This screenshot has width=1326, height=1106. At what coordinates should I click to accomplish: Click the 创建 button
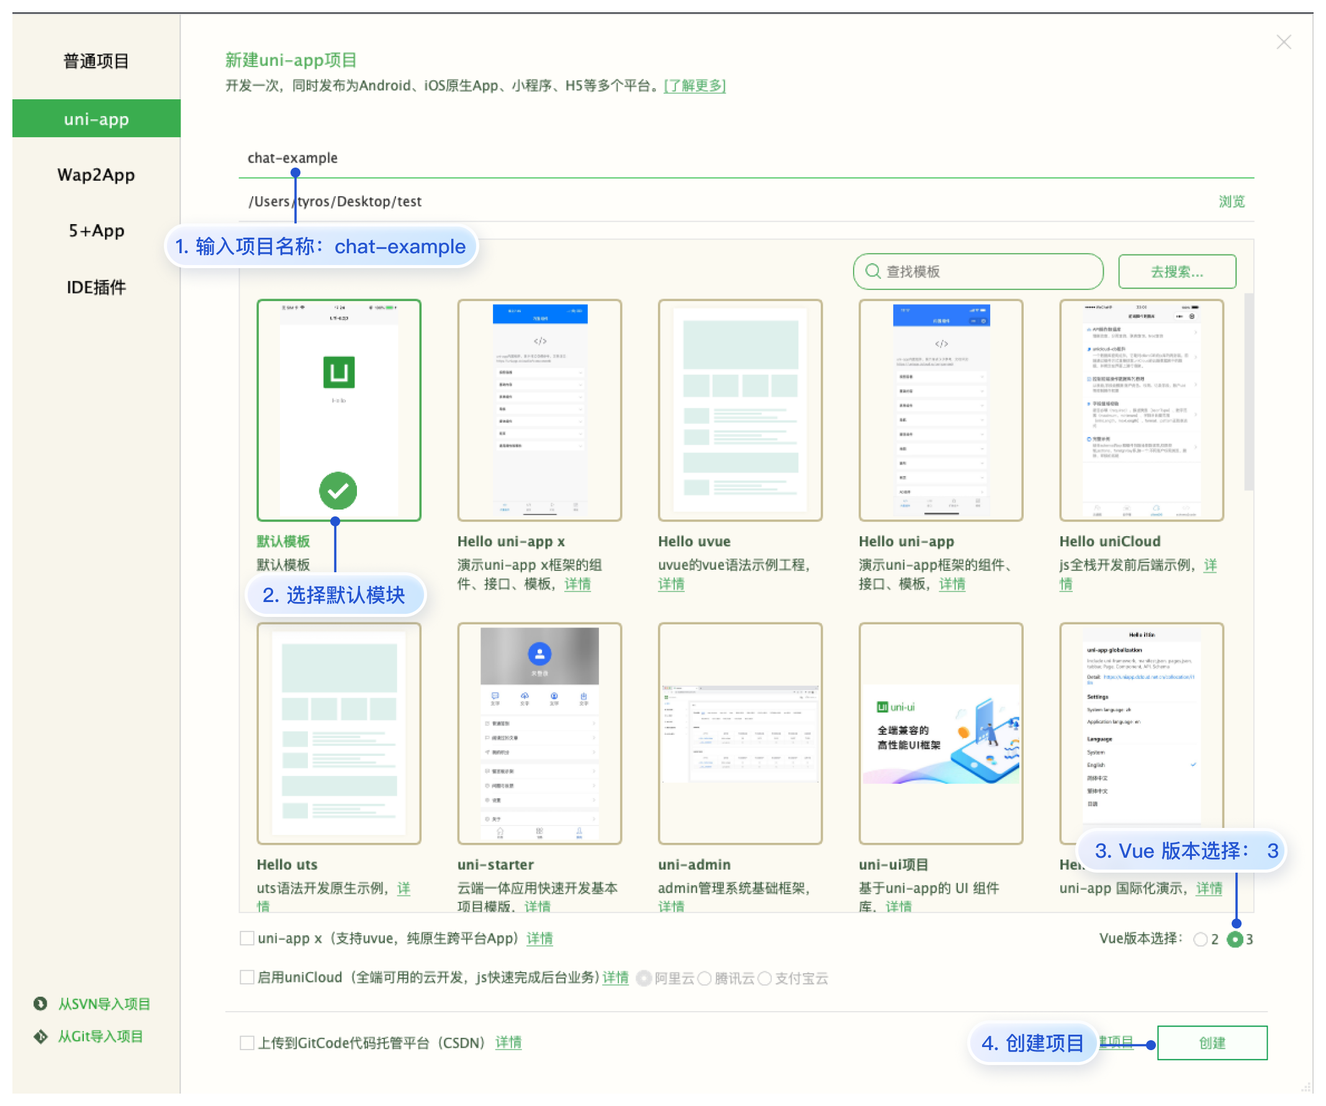pos(1212,1043)
